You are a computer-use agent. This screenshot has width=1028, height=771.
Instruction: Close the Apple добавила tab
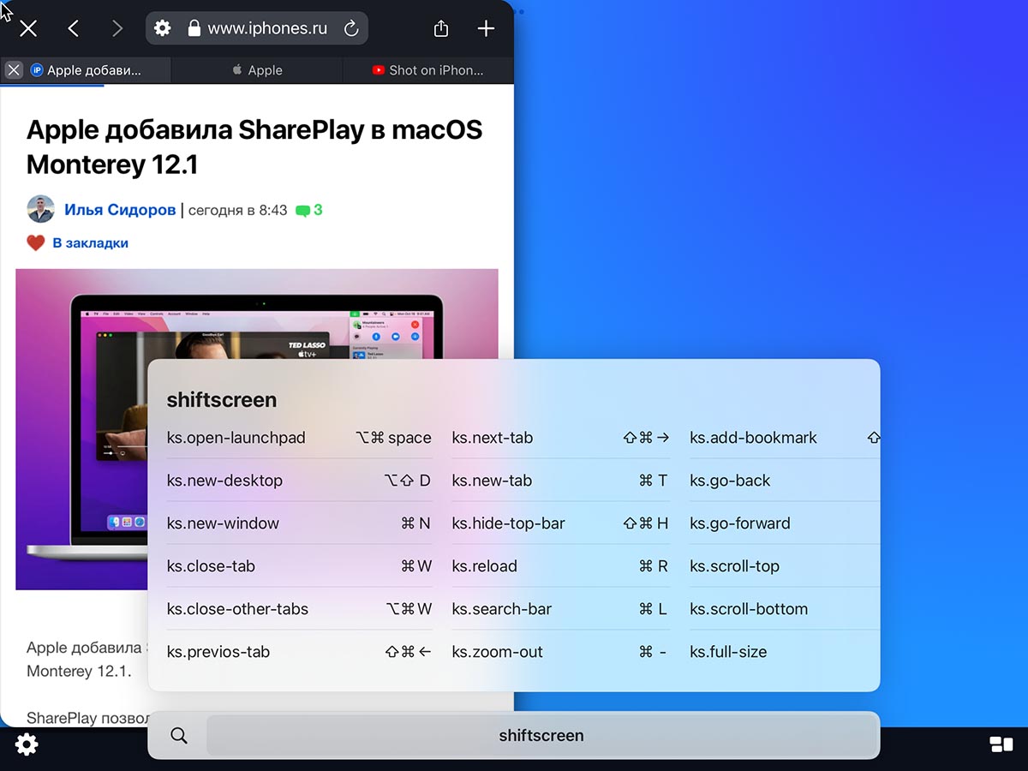pyautogui.click(x=13, y=70)
